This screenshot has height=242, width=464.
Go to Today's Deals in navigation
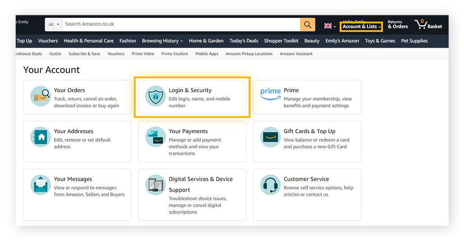click(244, 41)
